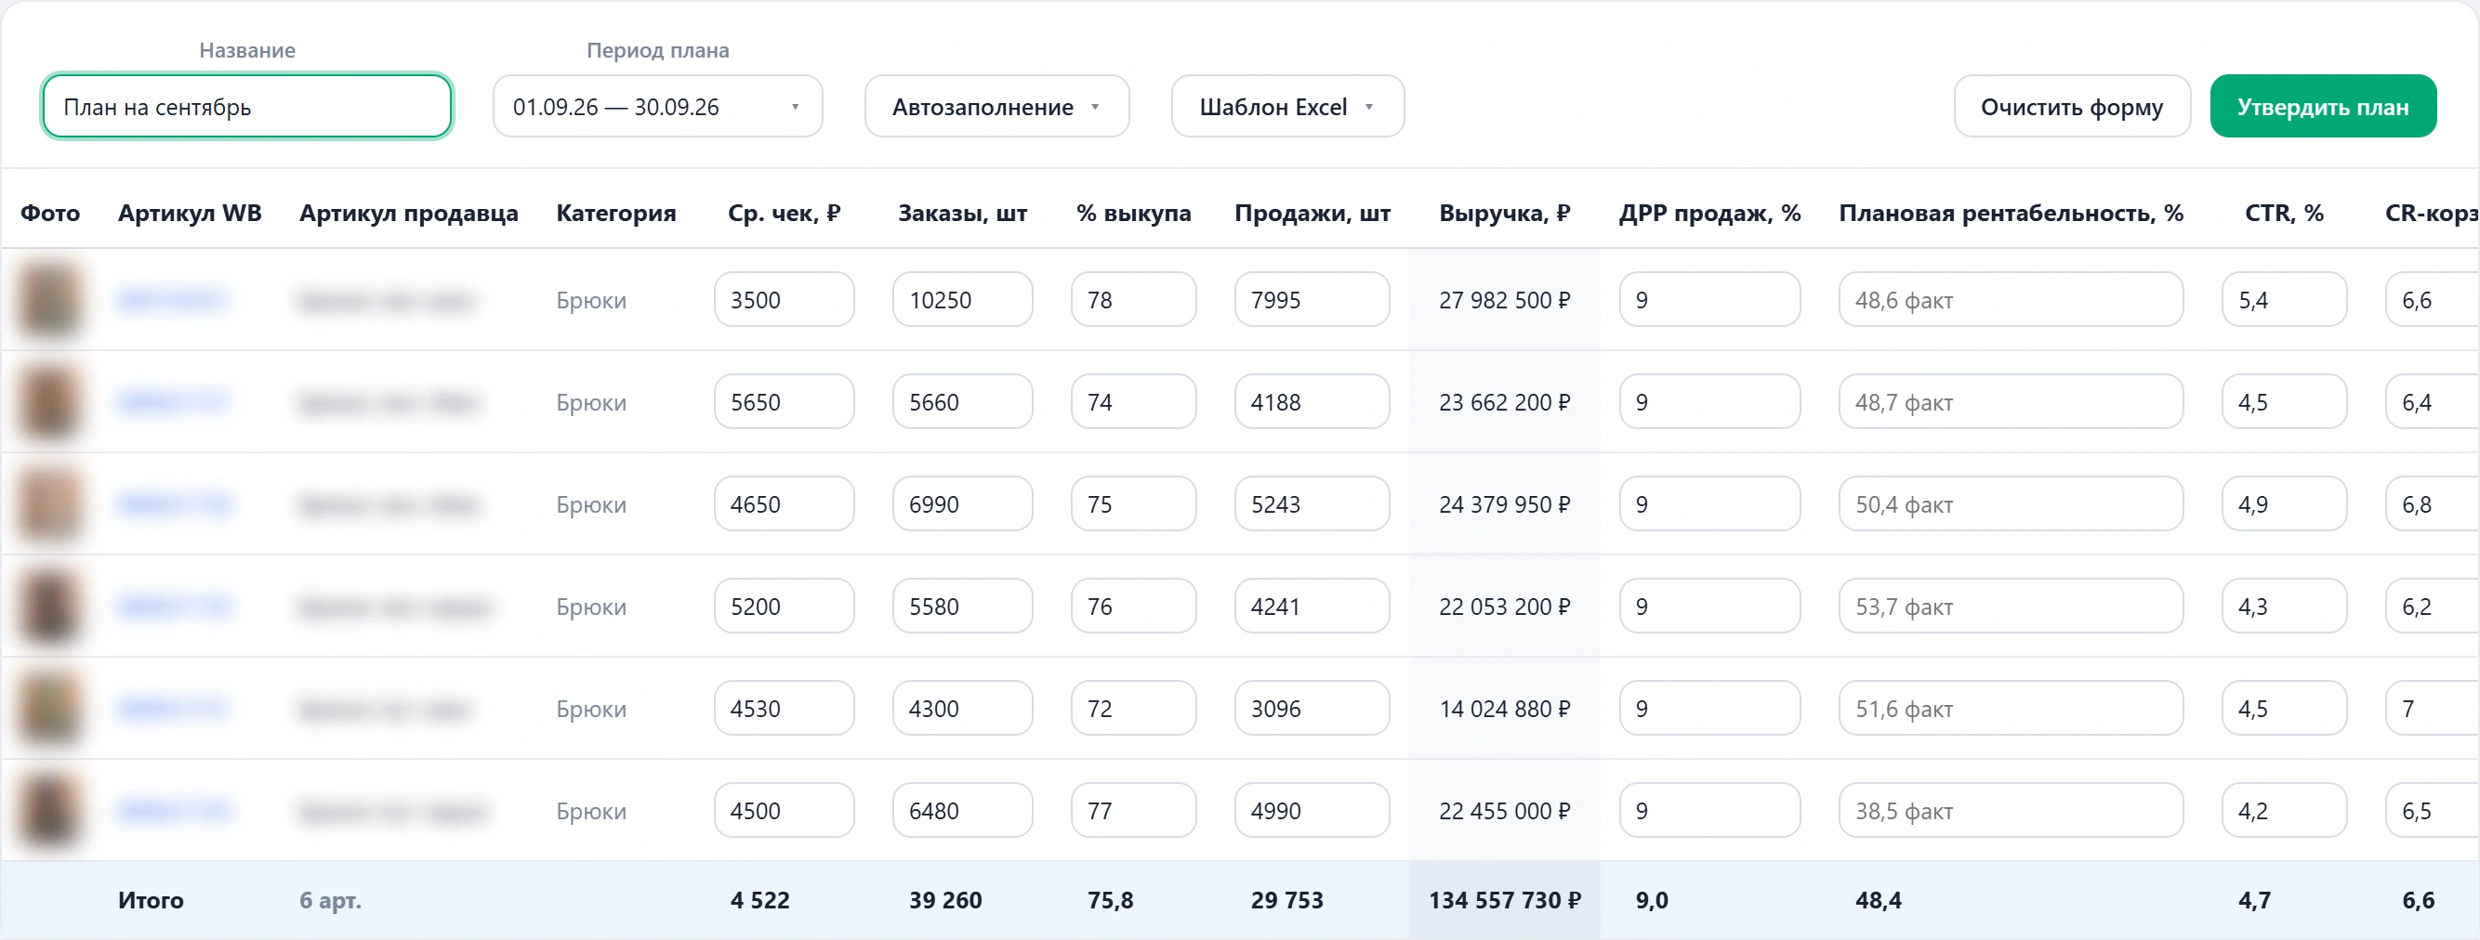
Task: Click the revenue cell 14 024 880 ₽
Action: tap(1505, 709)
